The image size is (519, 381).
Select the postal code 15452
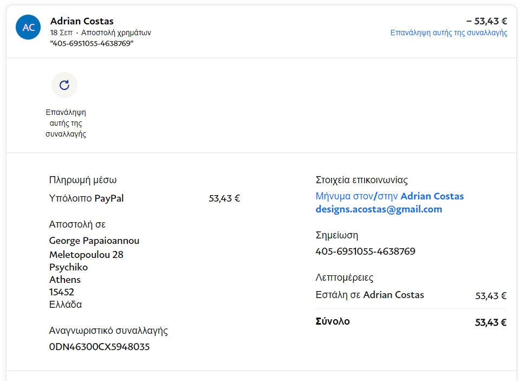point(62,292)
